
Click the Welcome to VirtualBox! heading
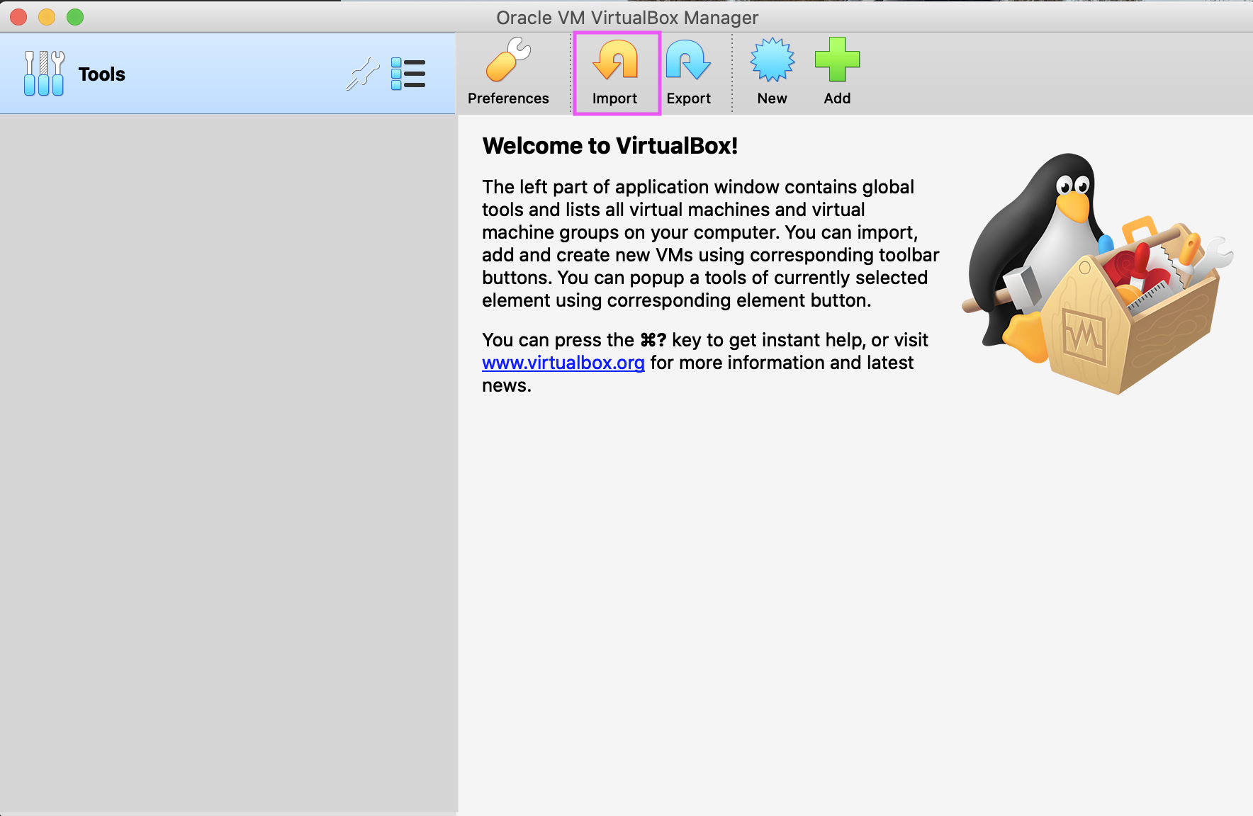[609, 146]
